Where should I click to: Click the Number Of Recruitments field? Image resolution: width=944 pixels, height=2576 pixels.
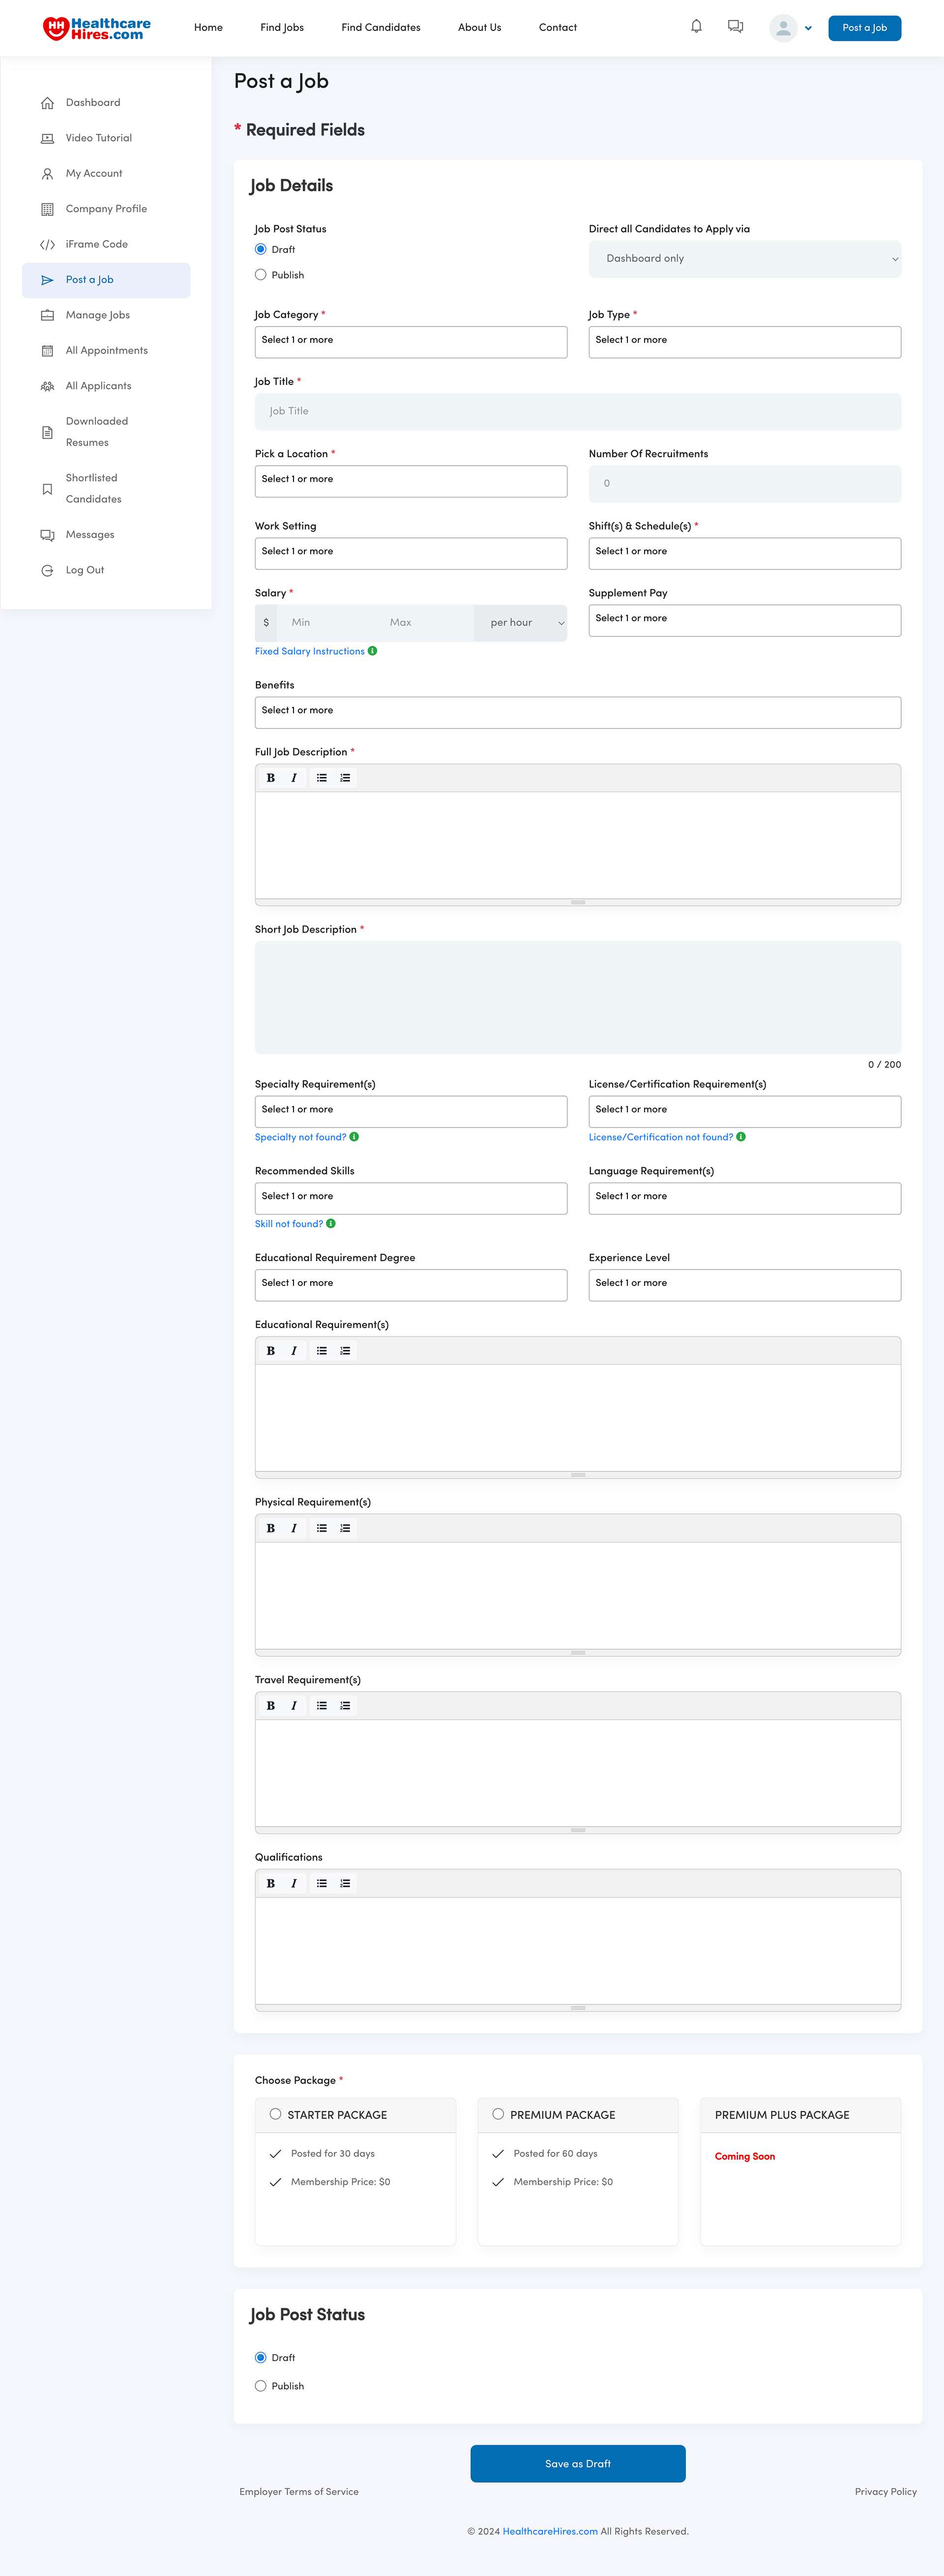pos(745,484)
